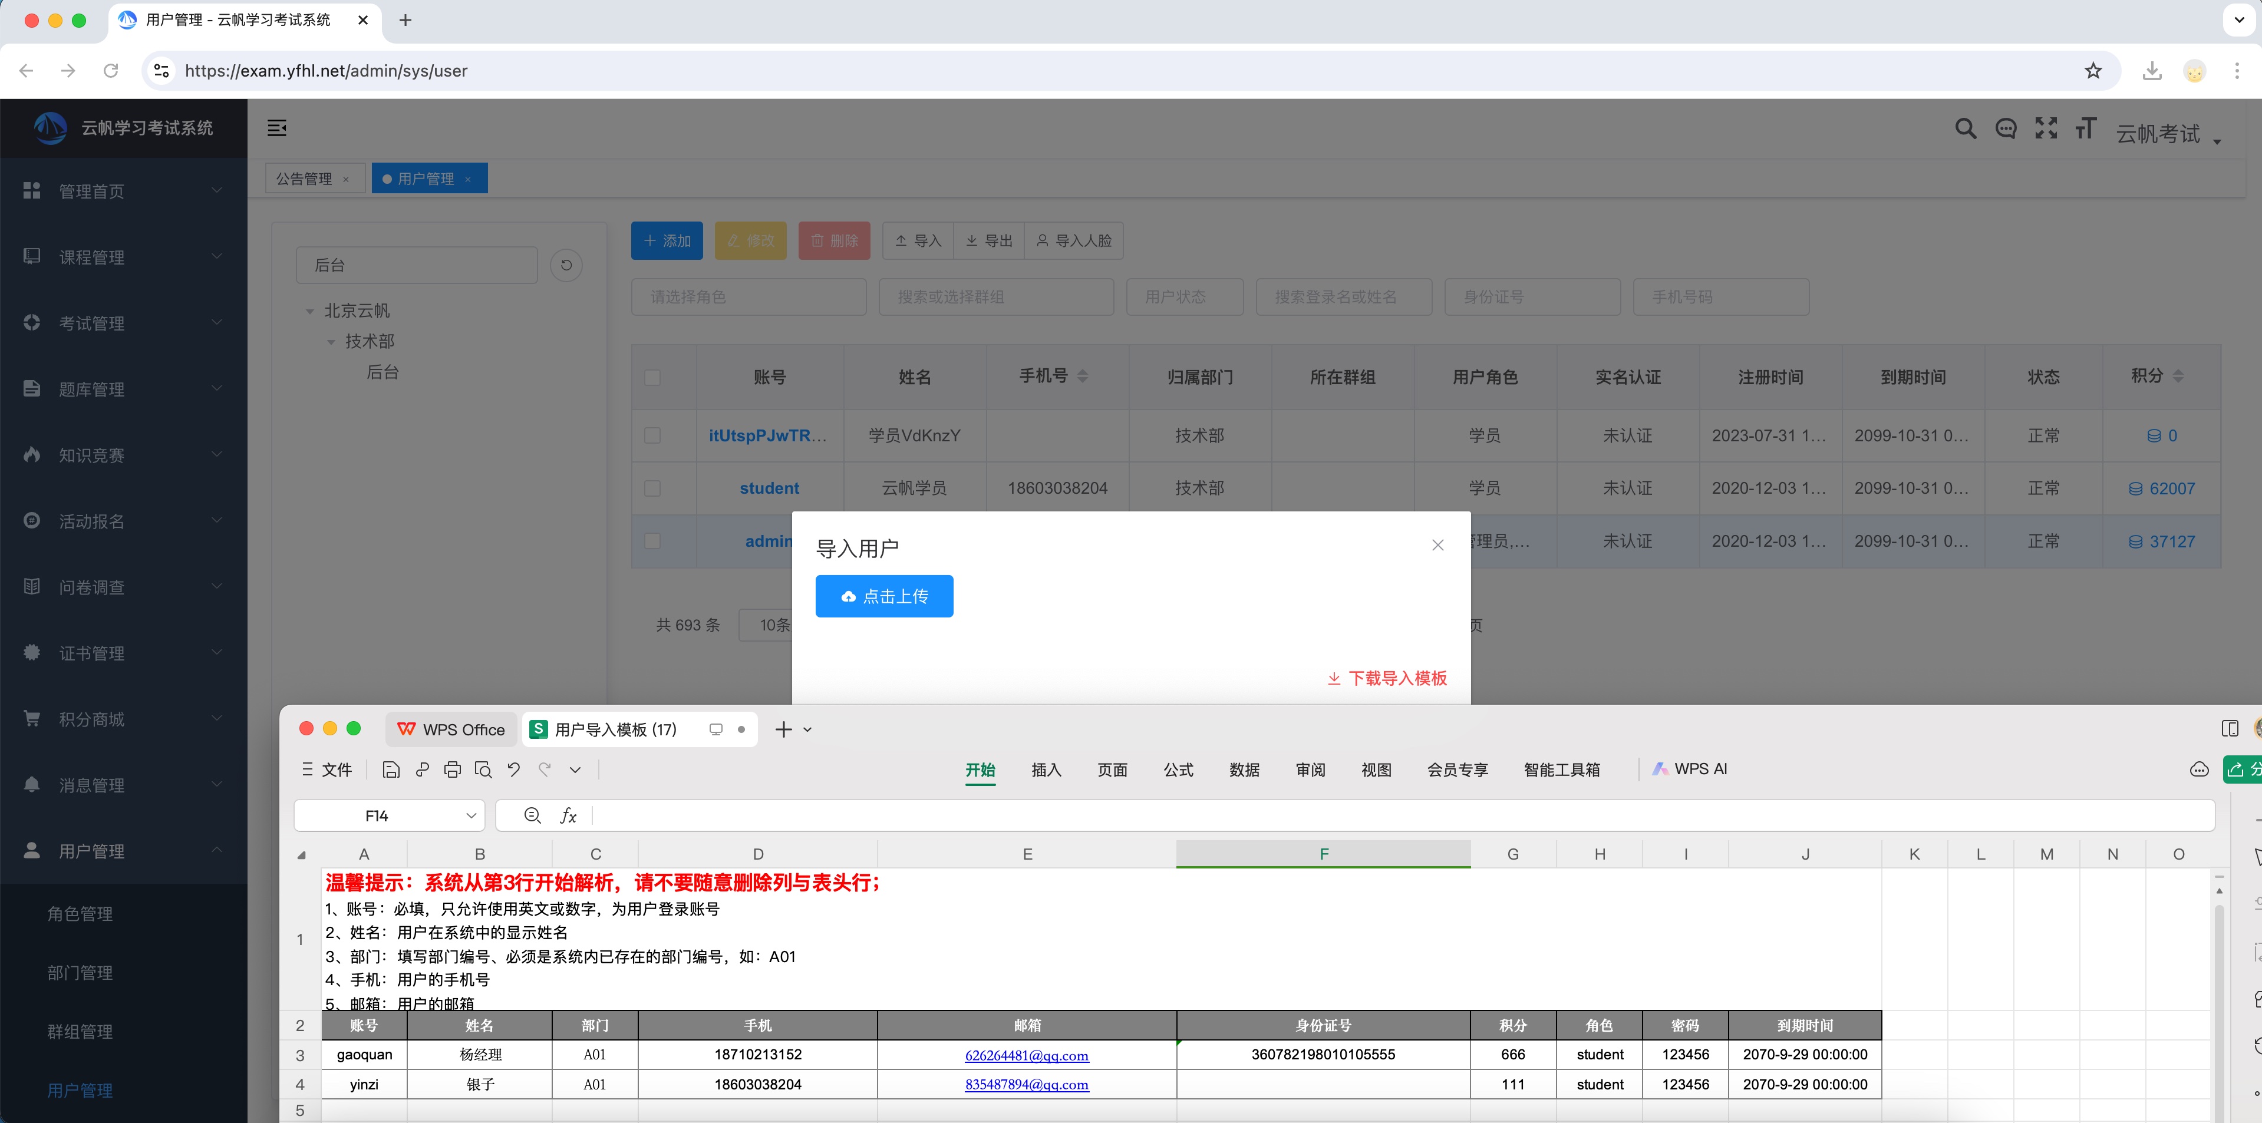Click the 下载导入模板 link

[1387, 678]
